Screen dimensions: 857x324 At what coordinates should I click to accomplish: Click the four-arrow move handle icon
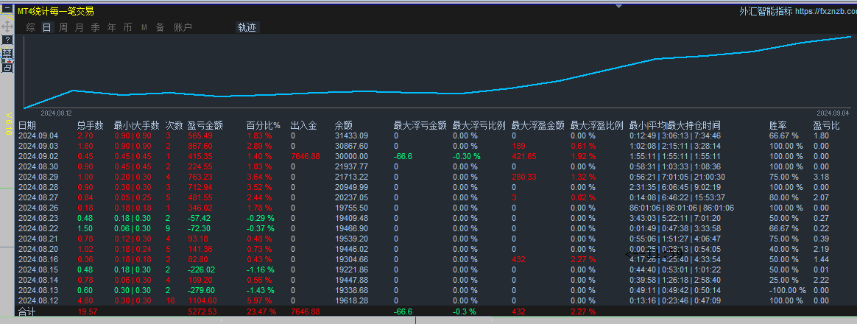[7, 26]
